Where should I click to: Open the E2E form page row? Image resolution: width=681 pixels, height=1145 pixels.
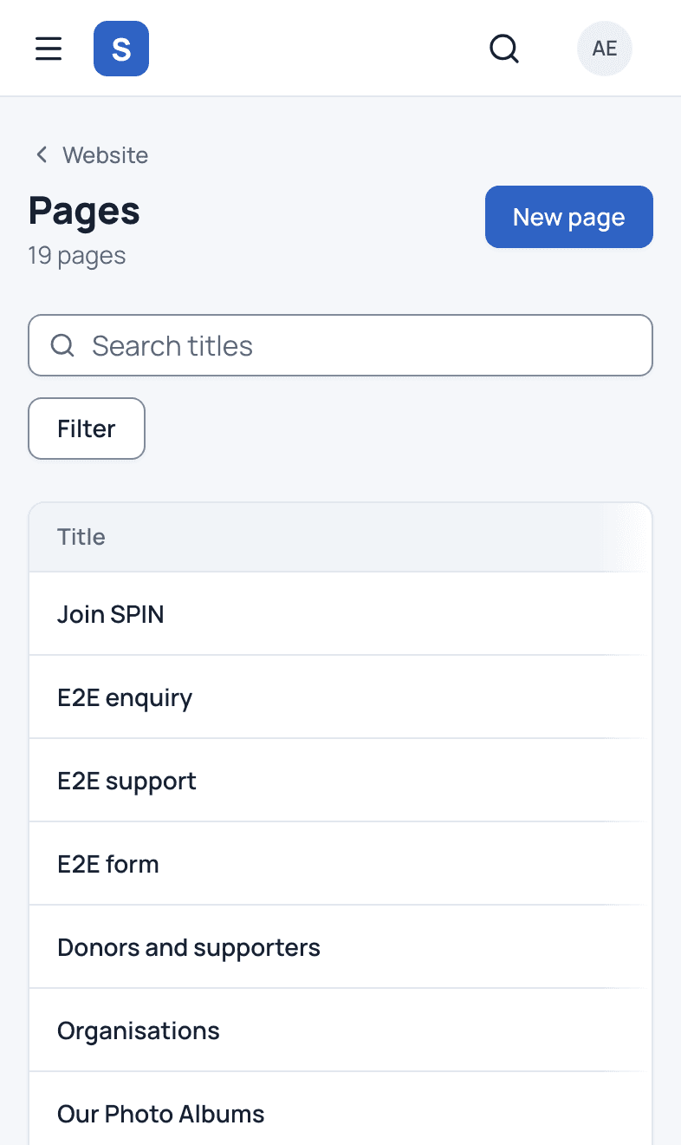340,864
